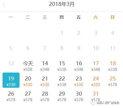Click the 四 Thursday column header
The width and height of the screenshot is (123, 108).
click(x=62, y=17)
